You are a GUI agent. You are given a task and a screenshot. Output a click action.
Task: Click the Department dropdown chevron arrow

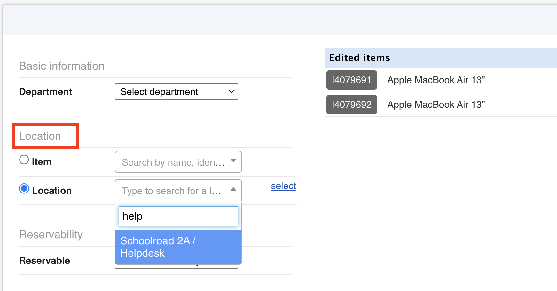tap(231, 92)
